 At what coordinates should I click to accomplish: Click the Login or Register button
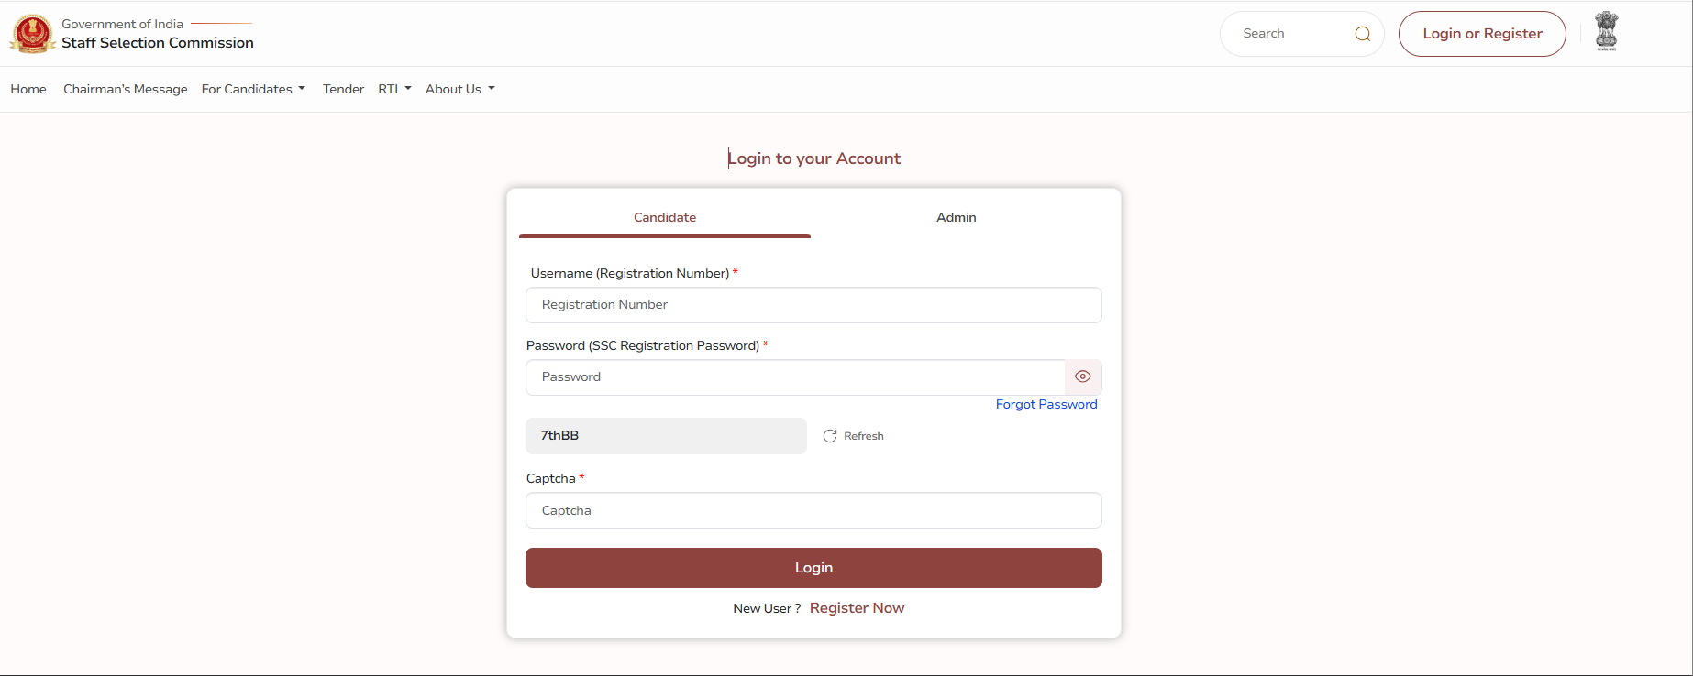click(x=1482, y=34)
